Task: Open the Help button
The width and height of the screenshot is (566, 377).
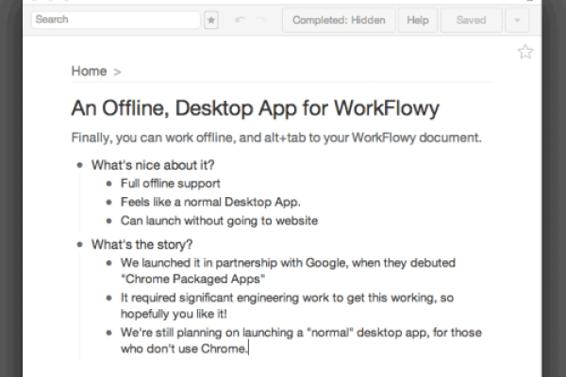Action: [x=418, y=20]
